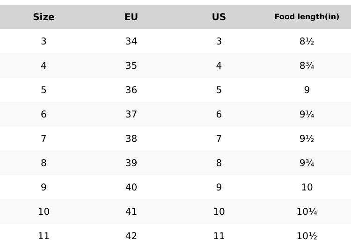Viewport: 351px width, 248px height.
Task: Click the US column header
Action: pos(219,17)
